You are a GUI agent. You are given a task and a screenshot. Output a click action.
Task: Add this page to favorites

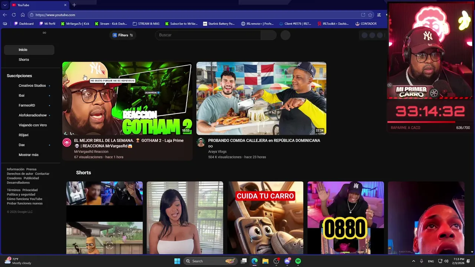point(370,15)
